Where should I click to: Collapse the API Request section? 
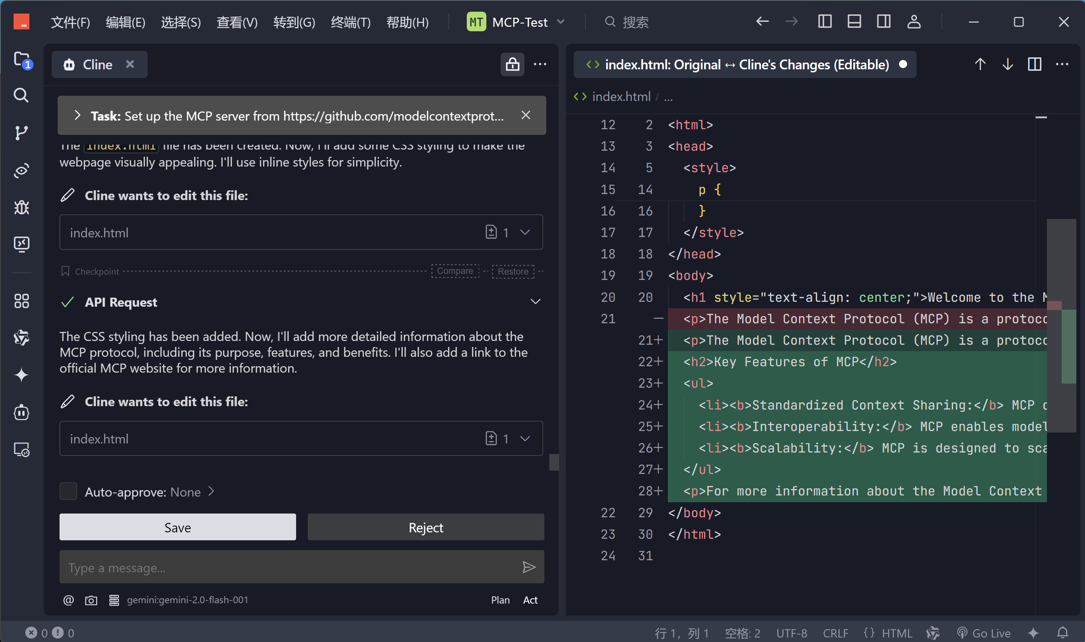[535, 301]
